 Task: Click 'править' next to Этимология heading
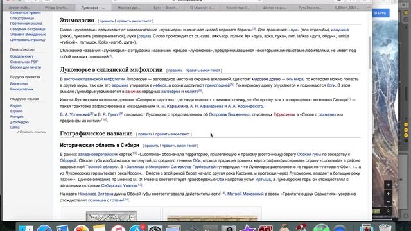[x=107, y=21]
